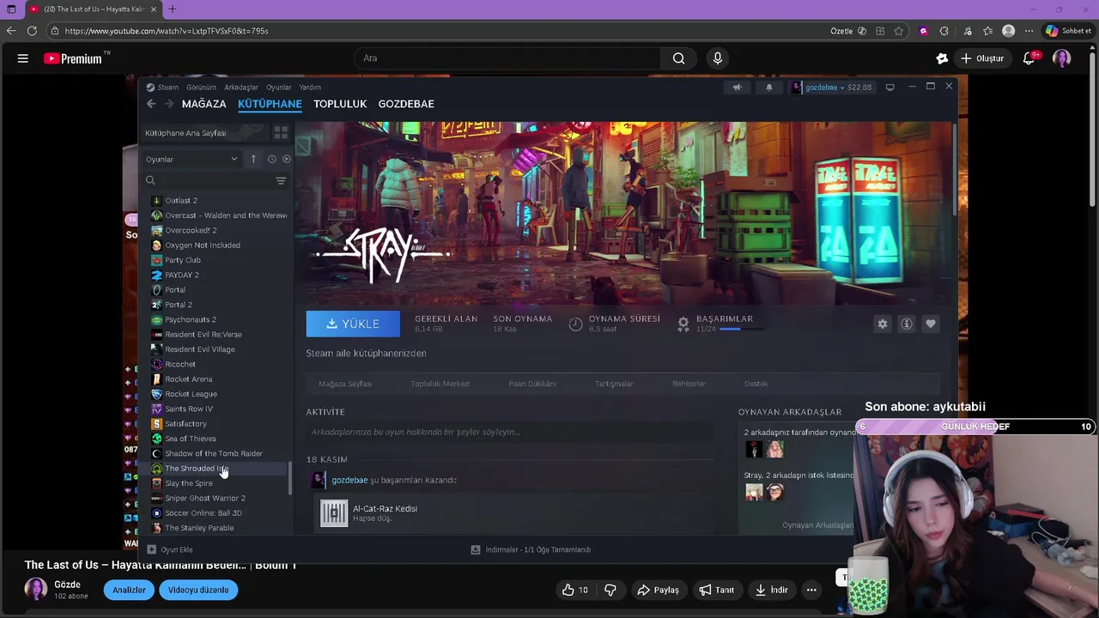Go to KÜTÜPHANE tab
Screen dimensions: 1099x618
coord(270,104)
